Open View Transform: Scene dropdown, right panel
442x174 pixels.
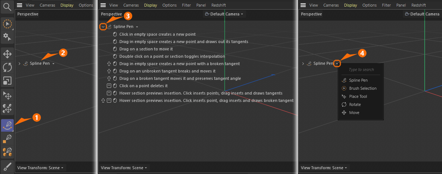[x=324, y=168]
